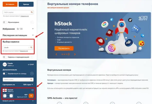Go to next banner slide arrow
152x104 pixels.
click(x=75, y=54)
